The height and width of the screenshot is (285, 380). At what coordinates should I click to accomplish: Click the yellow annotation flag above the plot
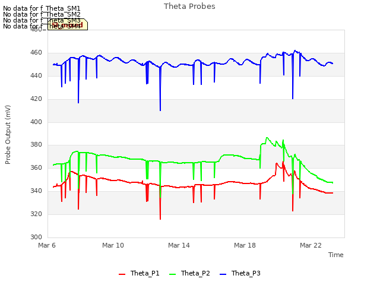[x=68, y=24]
